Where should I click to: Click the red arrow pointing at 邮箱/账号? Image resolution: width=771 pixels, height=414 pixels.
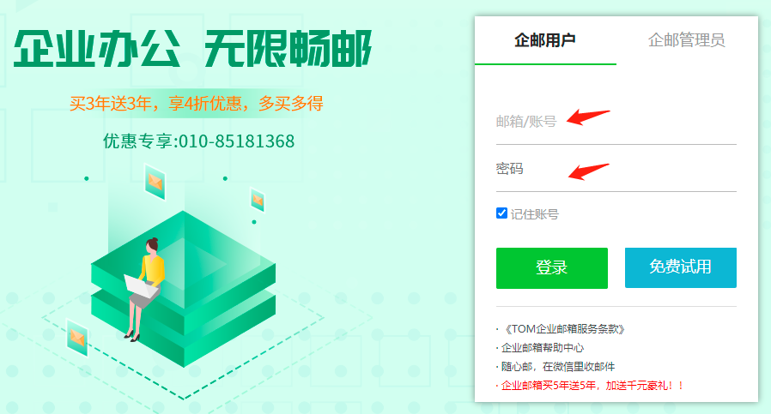pos(588,117)
